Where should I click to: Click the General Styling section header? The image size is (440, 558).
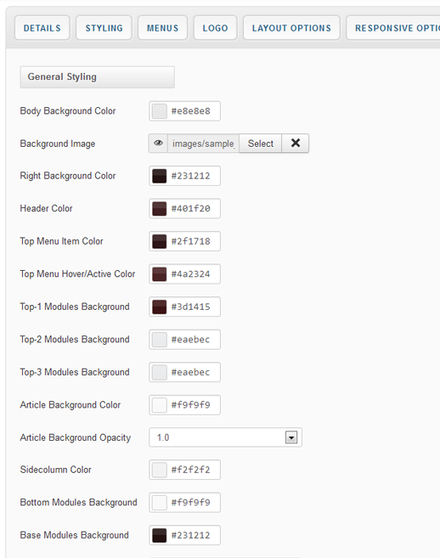click(97, 77)
